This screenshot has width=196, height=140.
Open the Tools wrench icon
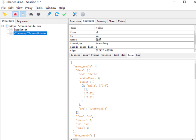click(x=75, y=14)
